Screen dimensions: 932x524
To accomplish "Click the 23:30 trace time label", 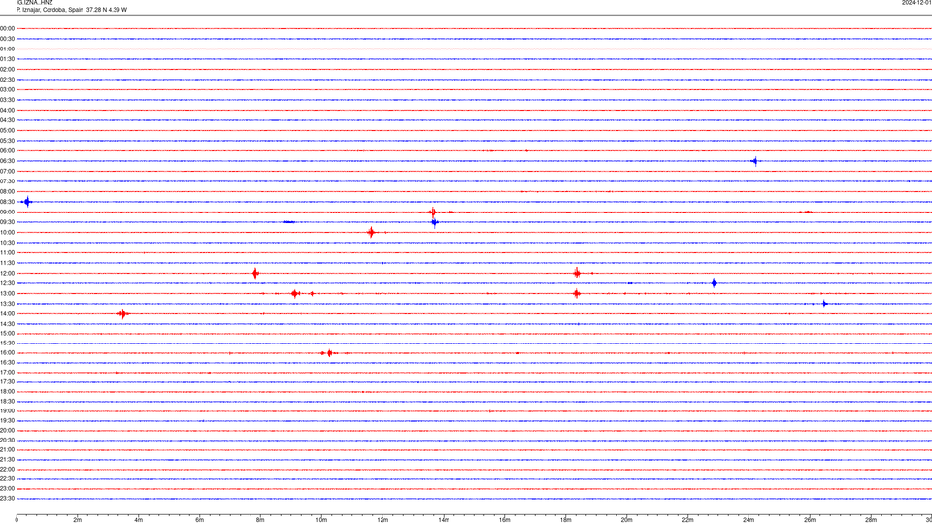I will coord(7,499).
